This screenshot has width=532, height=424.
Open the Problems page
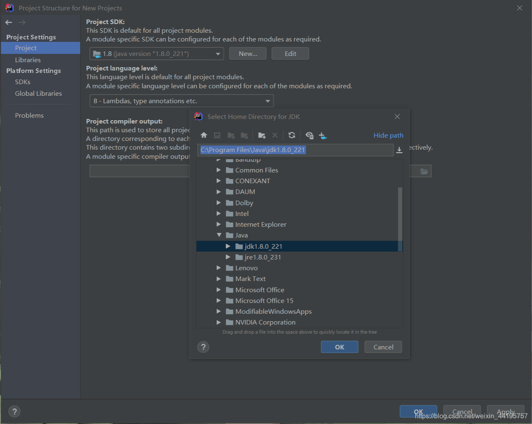pyautogui.click(x=29, y=115)
